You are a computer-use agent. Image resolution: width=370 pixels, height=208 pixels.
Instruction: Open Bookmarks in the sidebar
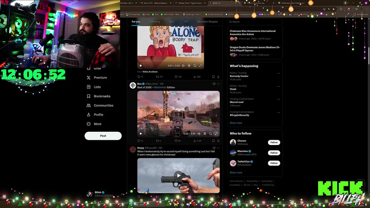point(99,96)
